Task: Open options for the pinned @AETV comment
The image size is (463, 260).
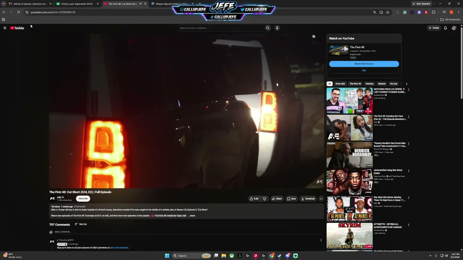Action: point(321,240)
